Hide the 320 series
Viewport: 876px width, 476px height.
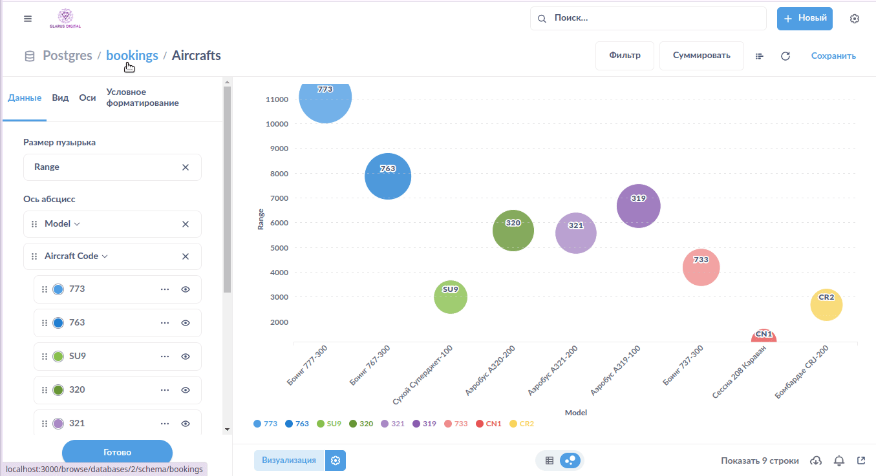coord(186,390)
